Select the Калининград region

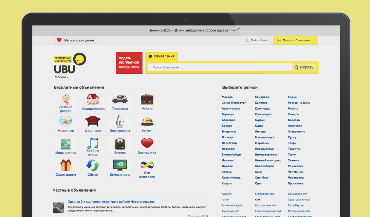click(x=231, y=178)
